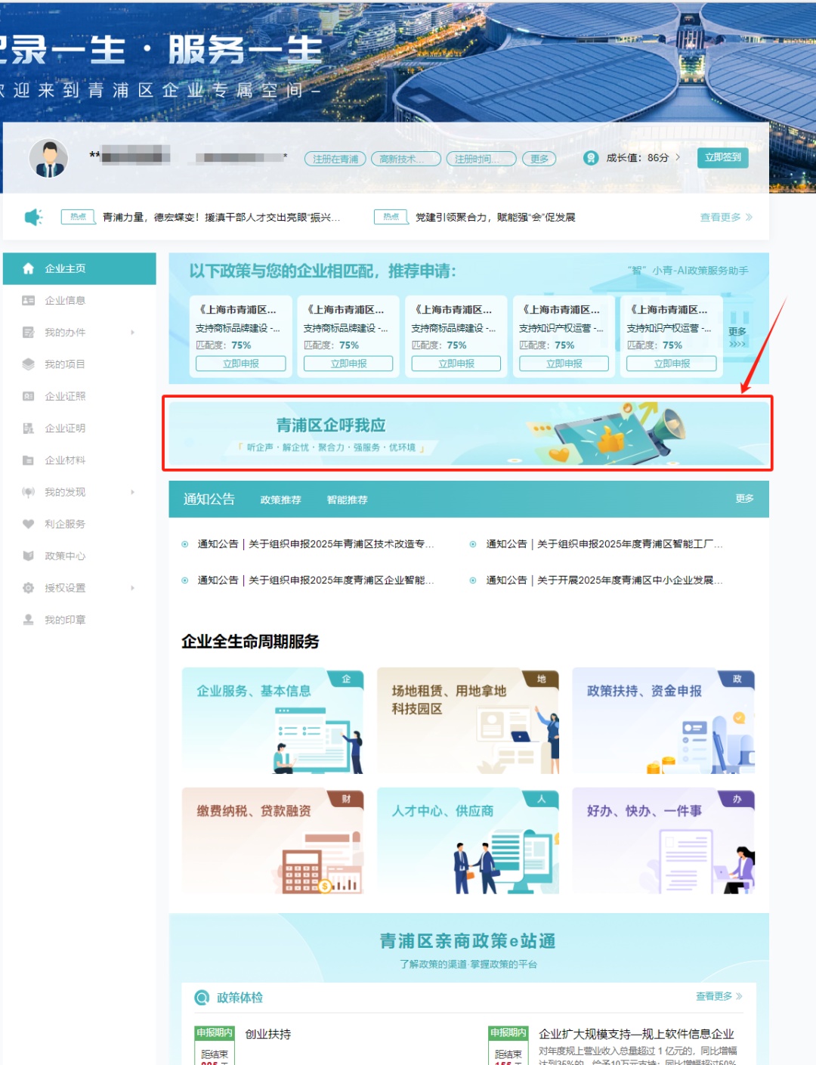The image size is (816, 1065).
Task: Expand the 授权设置 submenu arrow
Action: coord(132,588)
